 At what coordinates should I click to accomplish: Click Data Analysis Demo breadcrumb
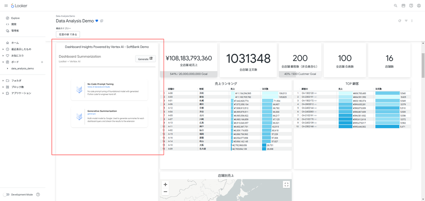[x=65, y=16]
